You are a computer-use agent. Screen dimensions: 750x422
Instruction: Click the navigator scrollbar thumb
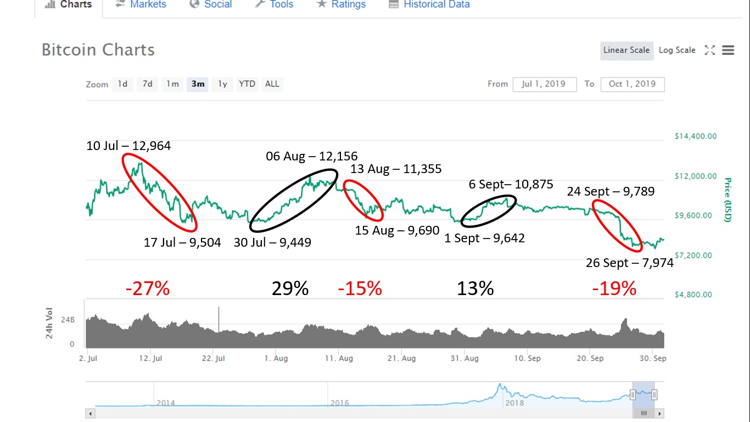click(643, 413)
